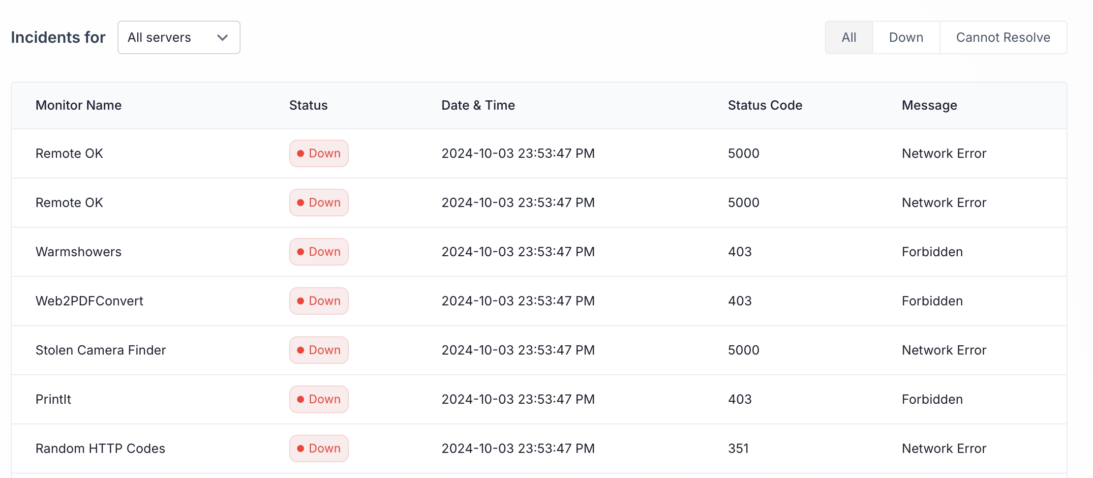Screen dimensions: 1093x478
Task: Select the PrintIt monitor name
Action: tap(53, 399)
